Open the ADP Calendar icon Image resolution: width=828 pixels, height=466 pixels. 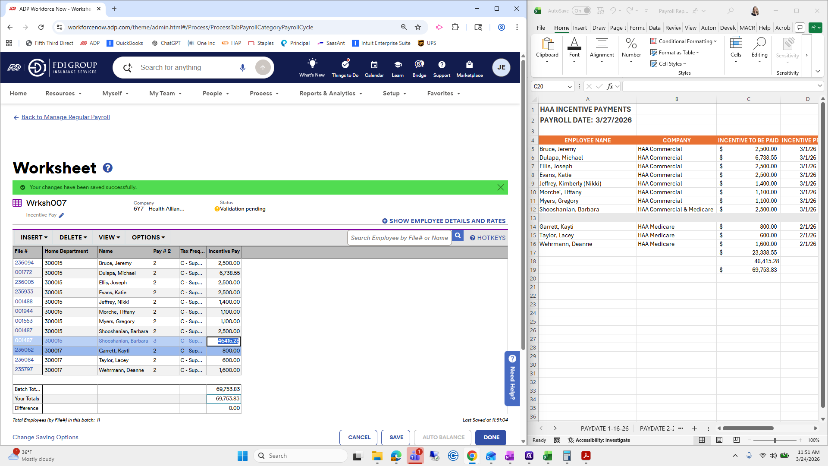click(374, 65)
